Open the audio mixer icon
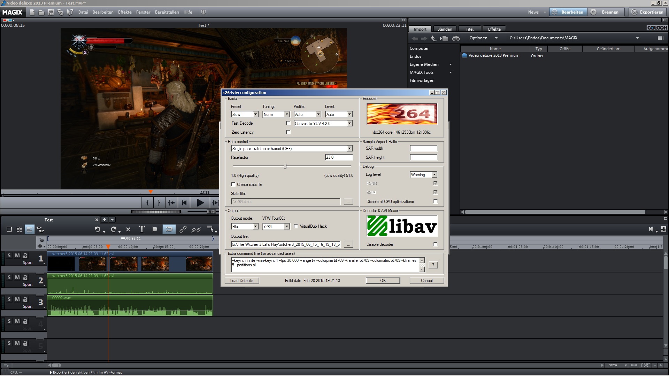Viewport: 669px width, 376px height. coord(663,229)
